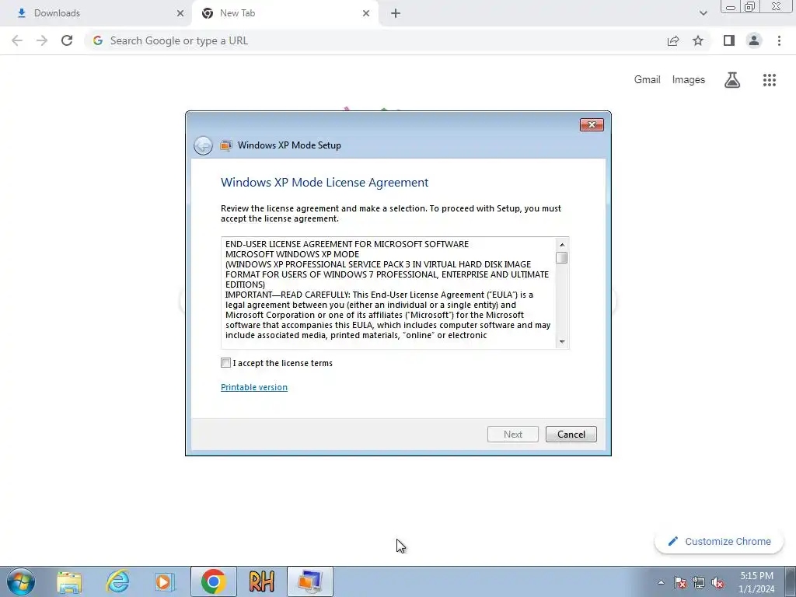Open the Search Labs flask icon
This screenshot has height=597, width=796.
pos(732,80)
